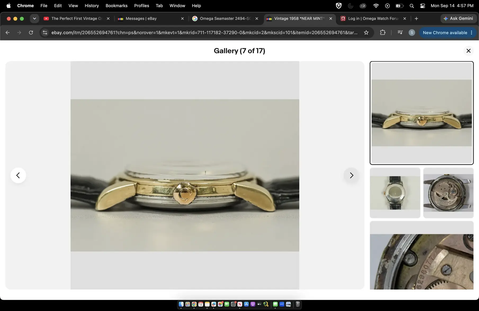
Task: Open the Apple menu
Action: tap(8, 6)
